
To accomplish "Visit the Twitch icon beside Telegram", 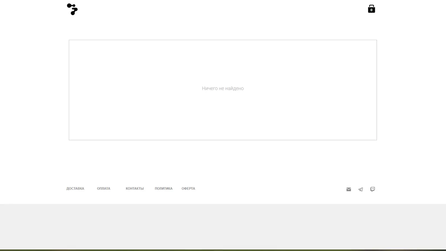I will 372,189.
